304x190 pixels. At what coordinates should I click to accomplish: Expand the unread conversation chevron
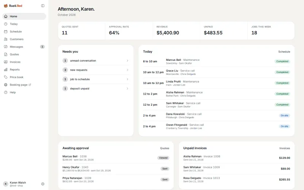(127, 61)
